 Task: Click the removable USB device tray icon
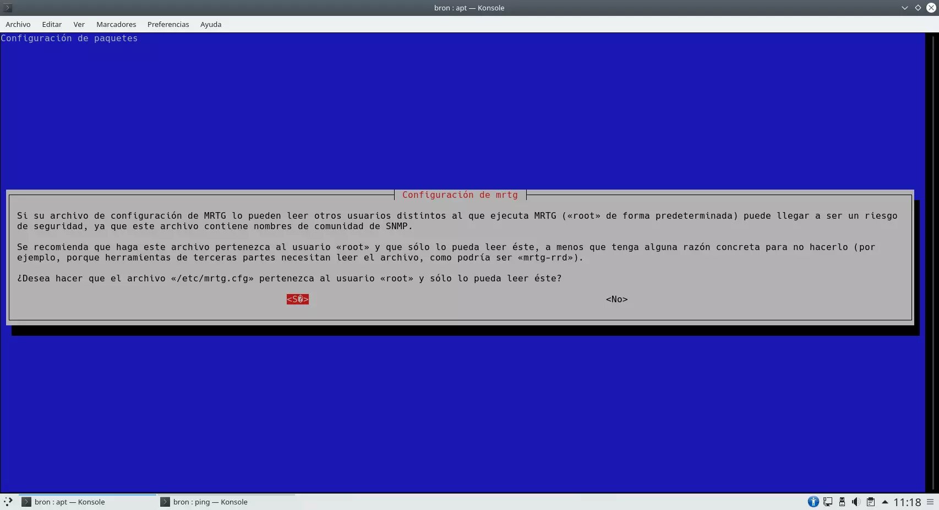(842, 502)
